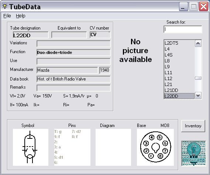
Task: Click the MO8 base pin diagram
Action: click(x=155, y=147)
